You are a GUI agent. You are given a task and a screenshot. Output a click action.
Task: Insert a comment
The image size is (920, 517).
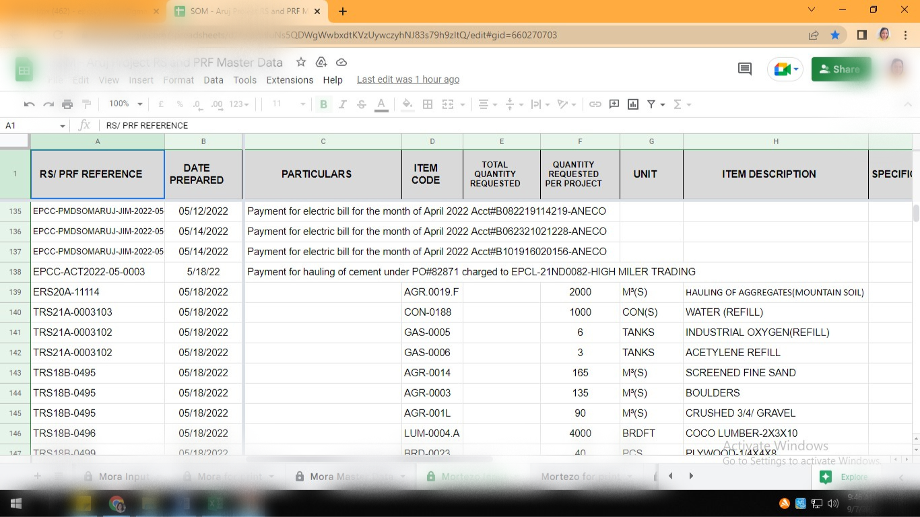(614, 104)
